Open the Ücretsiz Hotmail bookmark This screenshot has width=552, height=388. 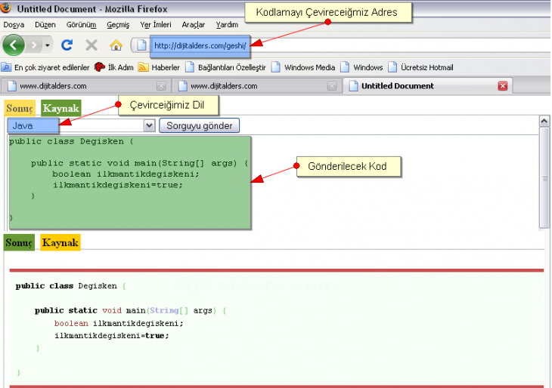(x=420, y=67)
